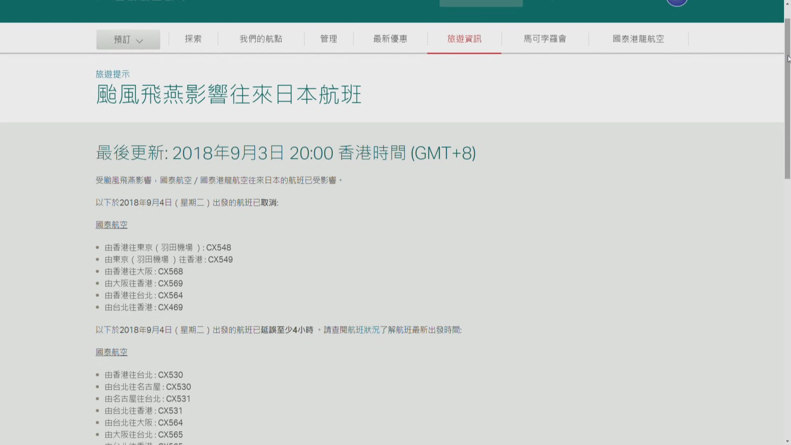Visit the 國泰港龍航空 navigation item

click(638, 39)
